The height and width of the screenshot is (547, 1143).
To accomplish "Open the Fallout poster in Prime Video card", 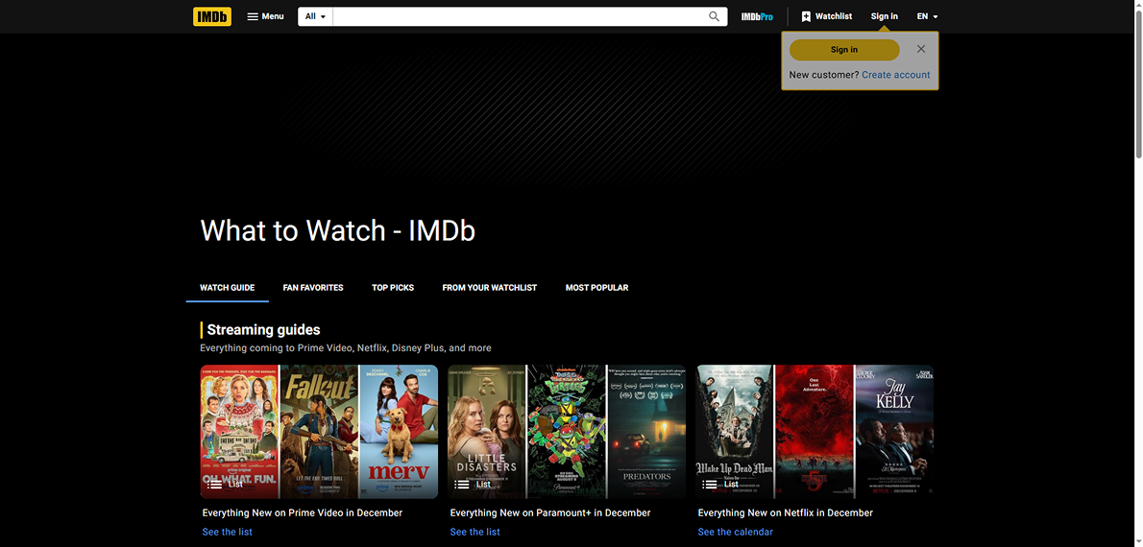I will (319, 432).
